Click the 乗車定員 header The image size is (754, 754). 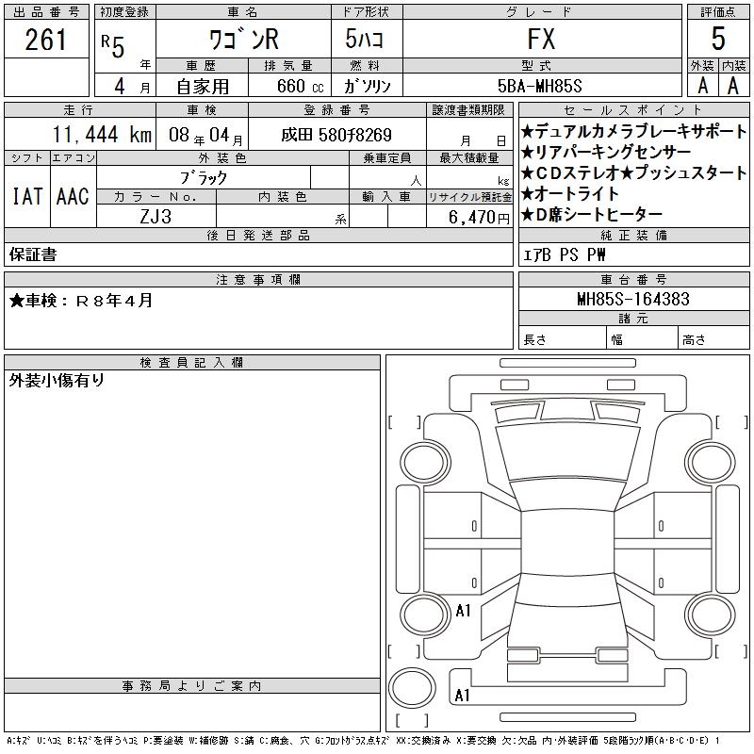tap(387, 157)
